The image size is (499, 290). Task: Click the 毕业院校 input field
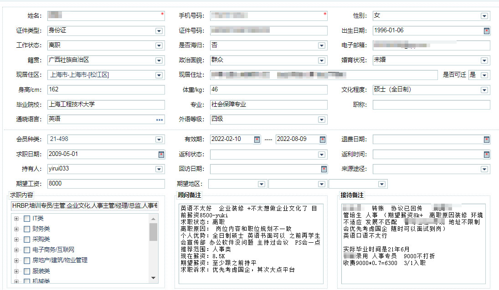pos(106,105)
